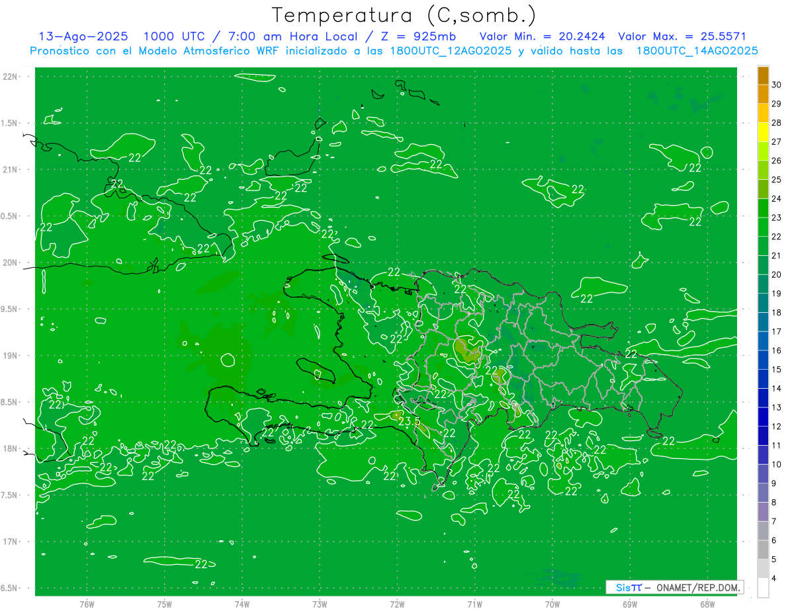Click the "19N" latitude axis label

point(11,356)
